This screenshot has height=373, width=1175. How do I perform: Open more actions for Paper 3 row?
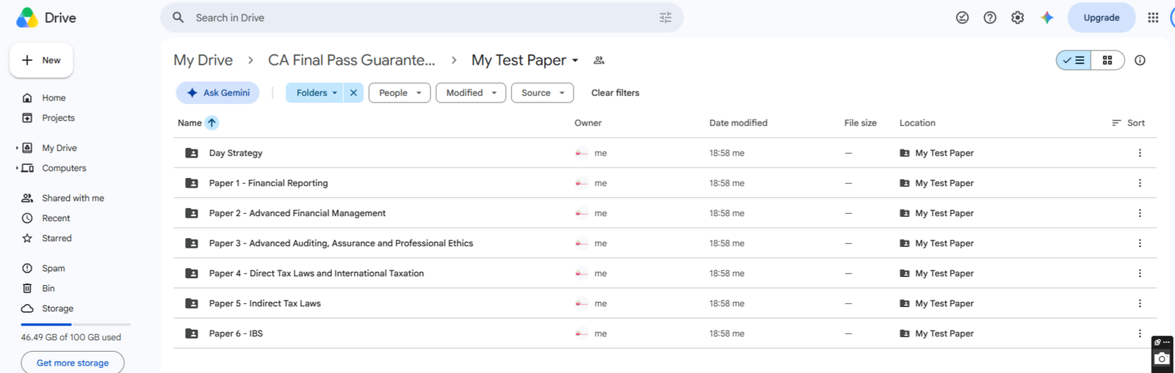click(1140, 243)
